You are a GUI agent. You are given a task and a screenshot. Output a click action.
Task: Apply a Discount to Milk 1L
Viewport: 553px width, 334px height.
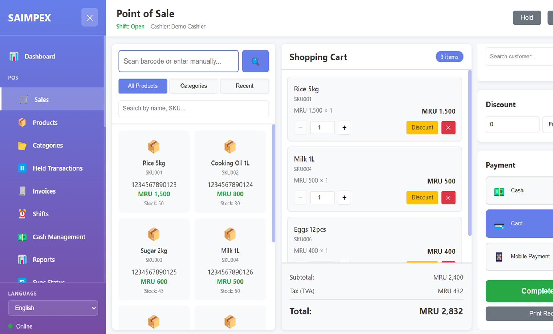pos(422,197)
